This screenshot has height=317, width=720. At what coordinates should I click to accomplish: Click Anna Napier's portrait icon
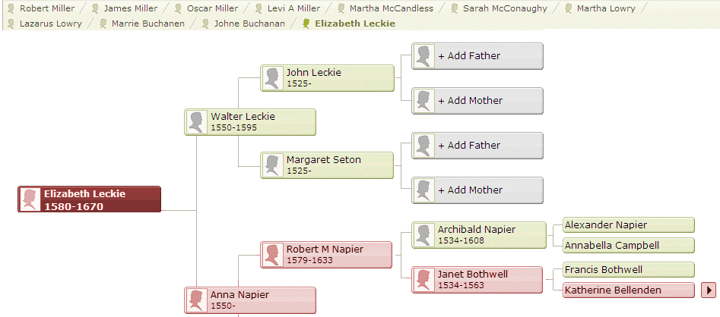198,300
